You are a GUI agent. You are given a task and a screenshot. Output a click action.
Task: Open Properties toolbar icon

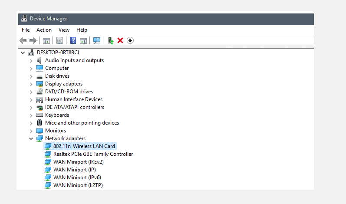[x=59, y=40]
